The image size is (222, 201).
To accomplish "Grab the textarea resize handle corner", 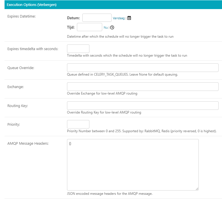I will pos(197,189).
